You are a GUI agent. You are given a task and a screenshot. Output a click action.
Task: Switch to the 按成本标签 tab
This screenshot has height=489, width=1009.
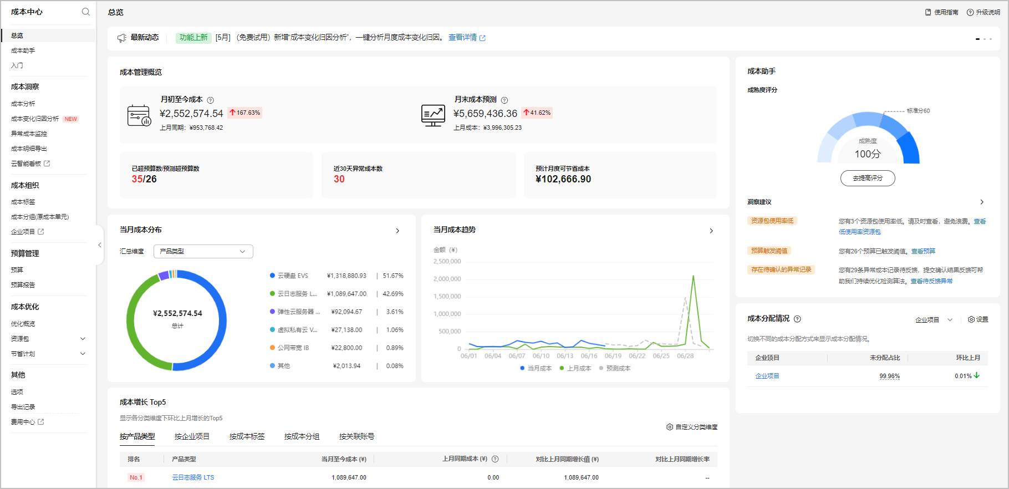(x=247, y=436)
